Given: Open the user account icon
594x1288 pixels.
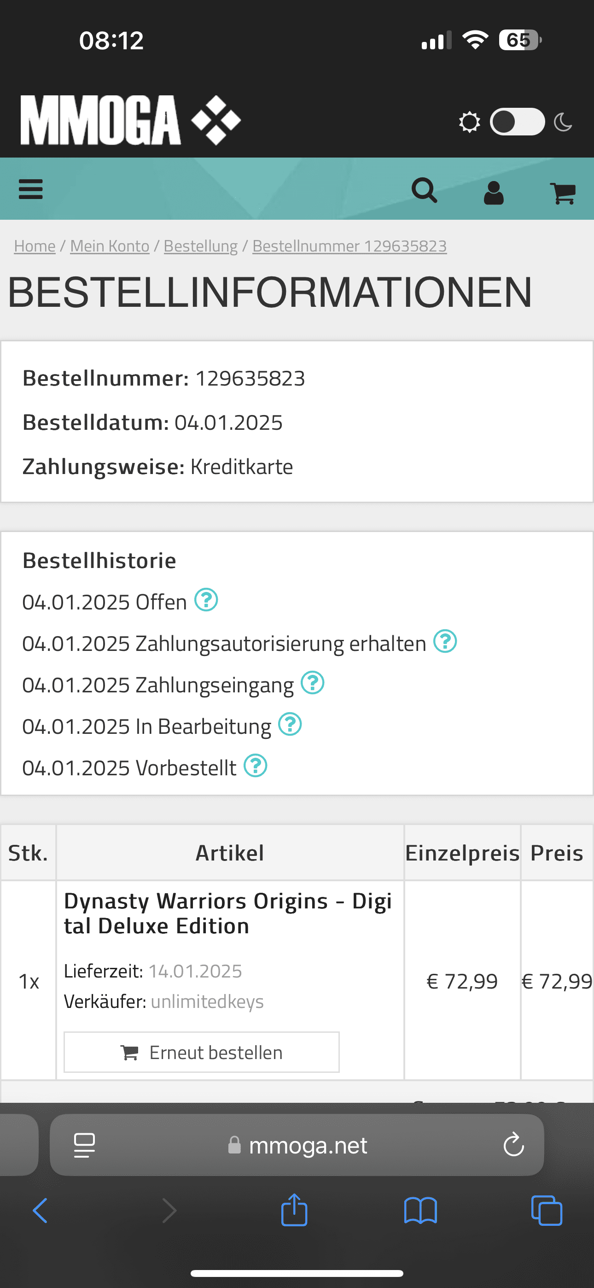Looking at the screenshot, I should click(x=494, y=193).
